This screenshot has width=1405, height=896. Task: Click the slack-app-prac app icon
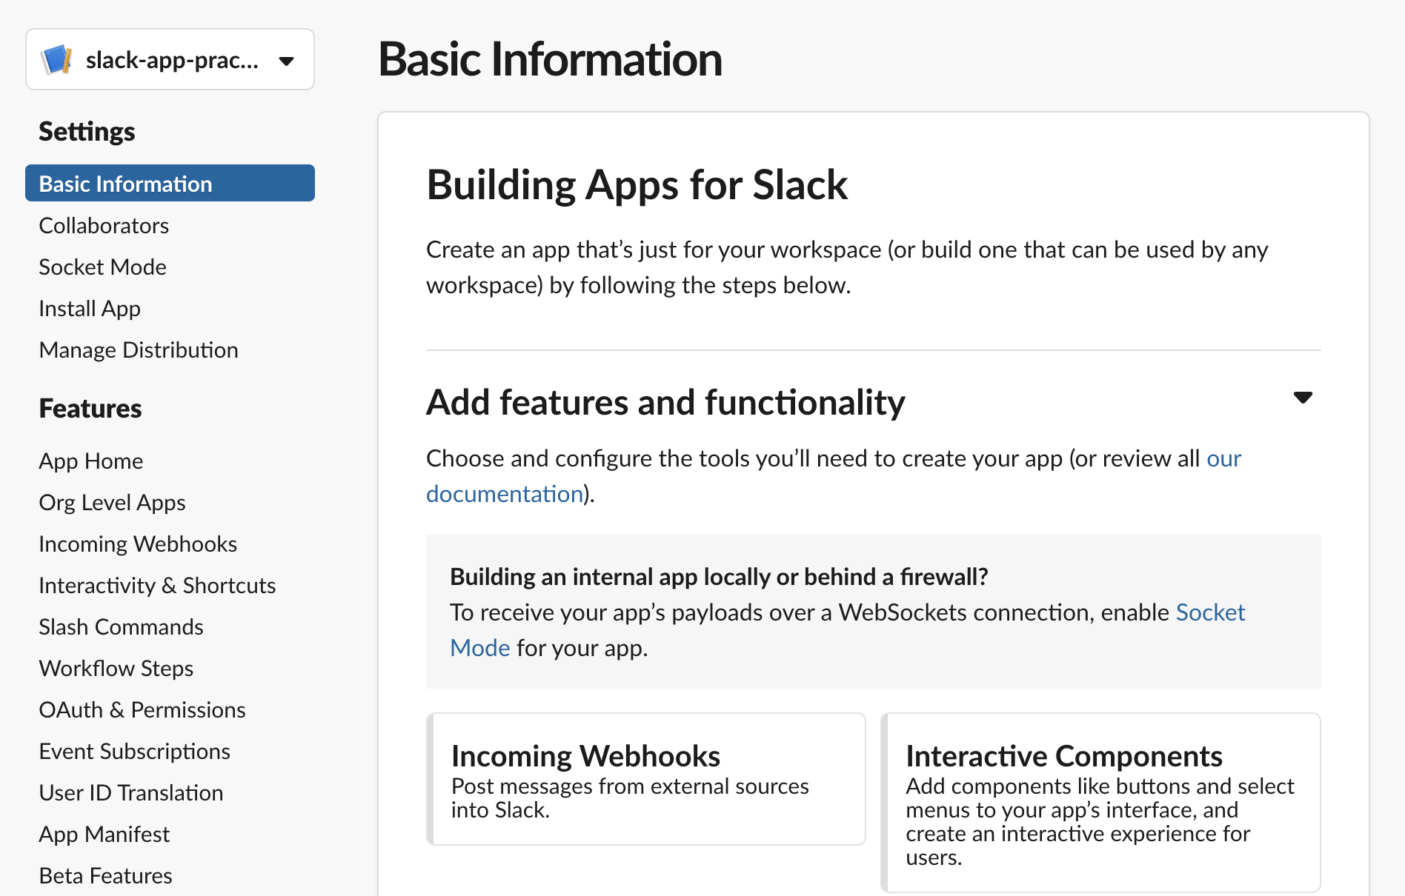point(56,59)
